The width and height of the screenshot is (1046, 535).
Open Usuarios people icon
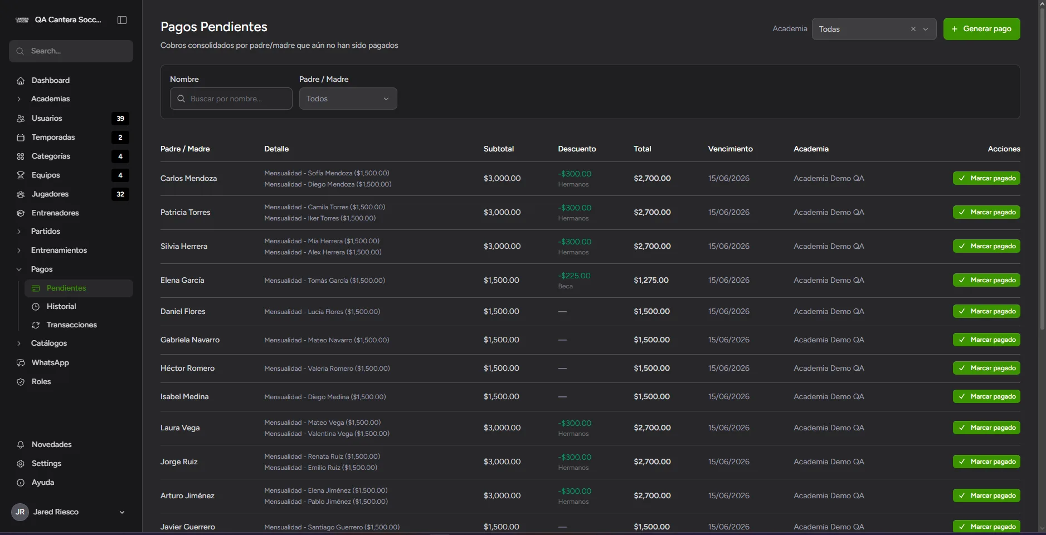21,119
